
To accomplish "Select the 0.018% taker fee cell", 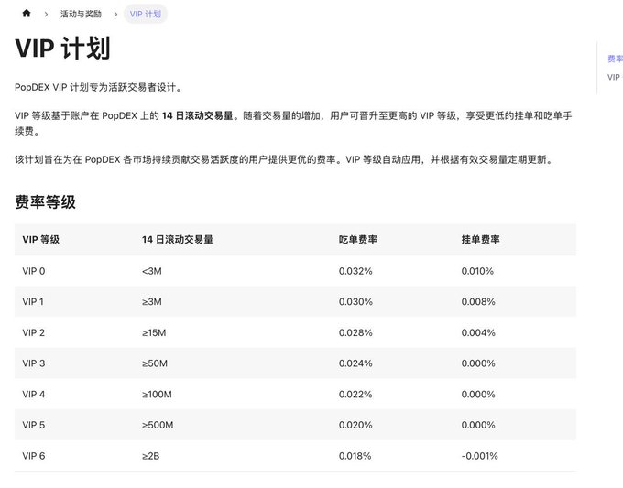I will (x=355, y=456).
